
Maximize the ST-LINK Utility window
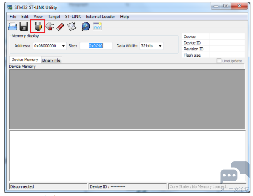[x=226, y=6]
